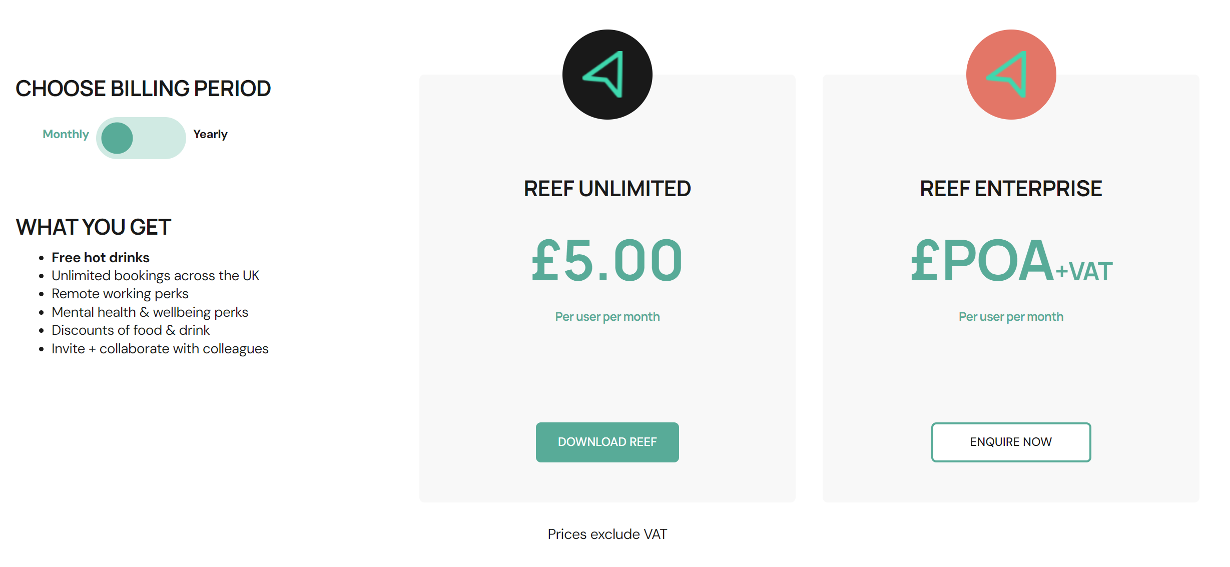Click the £POA +VAT price text
The width and height of the screenshot is (1230, 567).
pos(1011,260)
